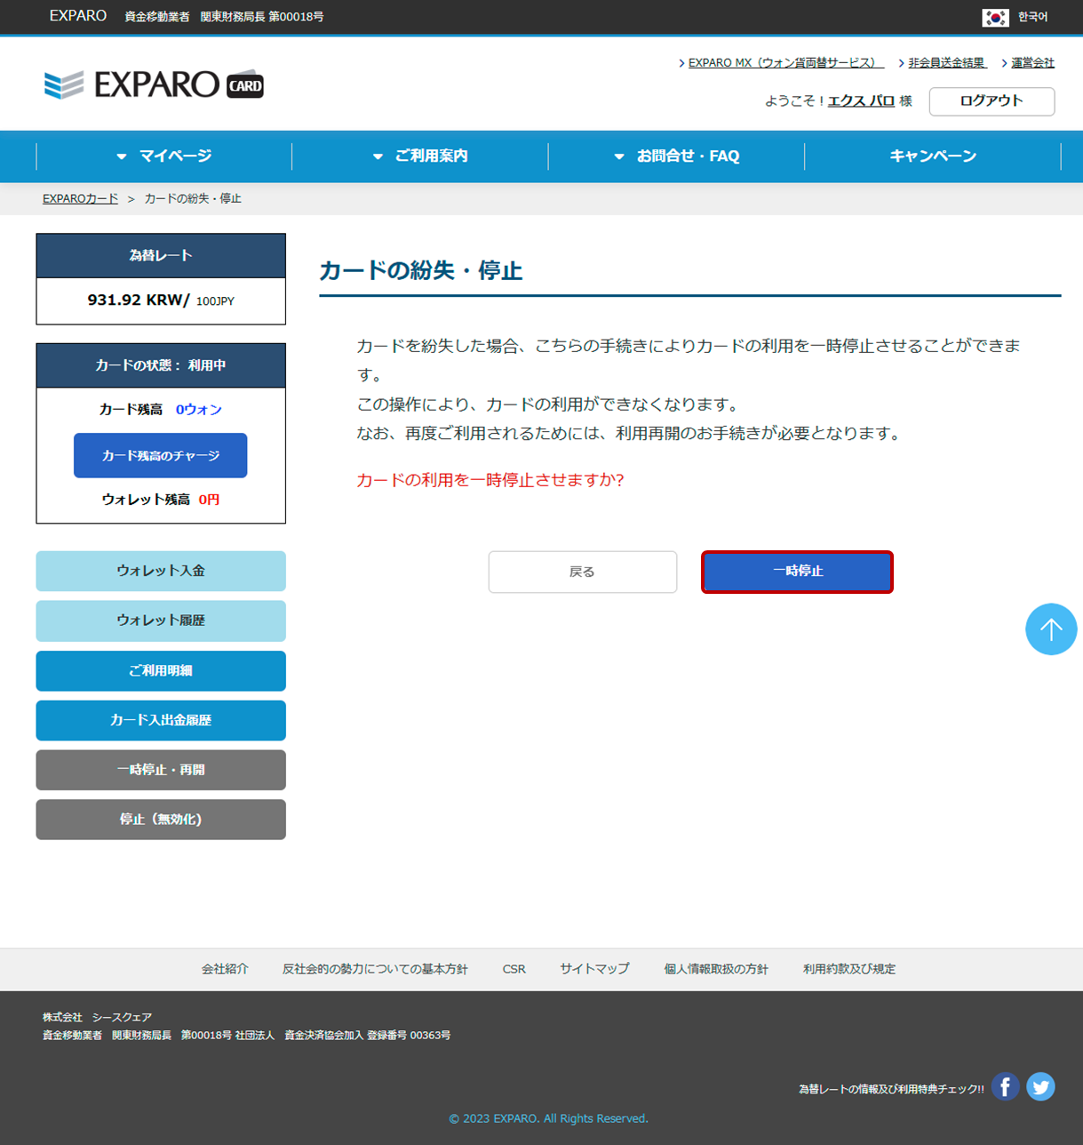Expand the お問合せ・FAQ dropdown menu
Viewport: 1083px width, 1145px height.
(x=677, y=156)
